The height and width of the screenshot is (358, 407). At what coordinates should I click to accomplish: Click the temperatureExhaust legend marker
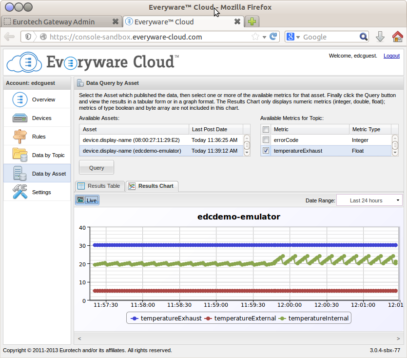[x=134, y=318]
